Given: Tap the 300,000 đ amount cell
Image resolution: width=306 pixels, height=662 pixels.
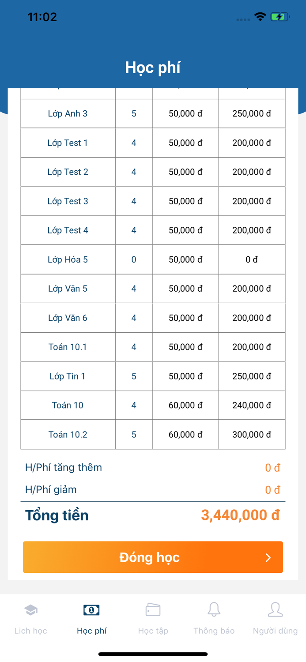Looking at the screenshot, I should 252,435.
